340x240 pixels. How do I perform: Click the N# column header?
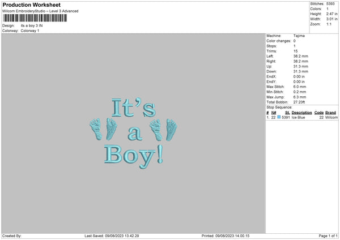click(x=274, y=112)
